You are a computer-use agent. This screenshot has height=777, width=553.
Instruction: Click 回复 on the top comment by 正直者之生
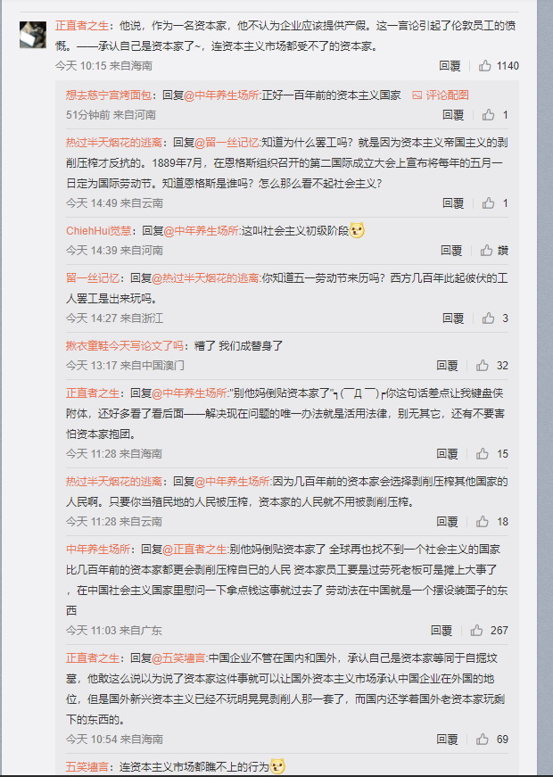pos(450,65)
